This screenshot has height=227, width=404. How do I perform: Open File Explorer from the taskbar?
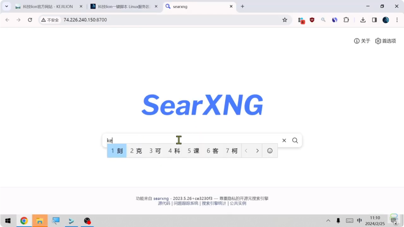[x=39, y=221]
